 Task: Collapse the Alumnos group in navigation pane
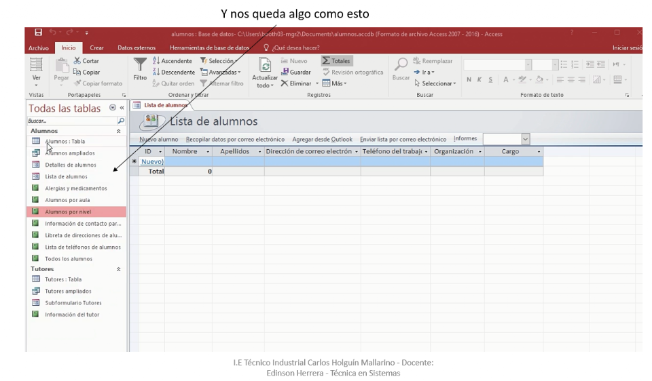pos(120,131)
